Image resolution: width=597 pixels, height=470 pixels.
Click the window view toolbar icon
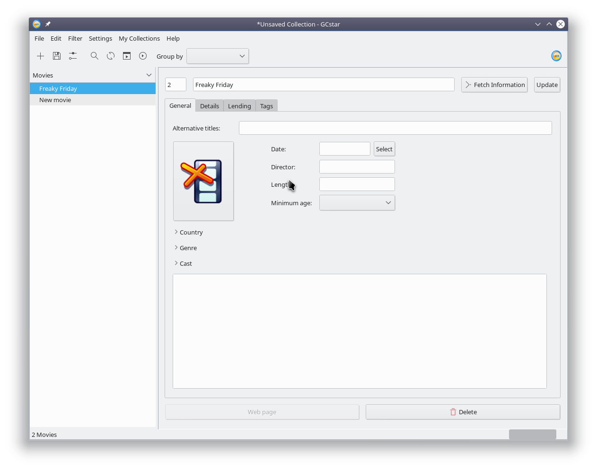click(x=127, y=56)
